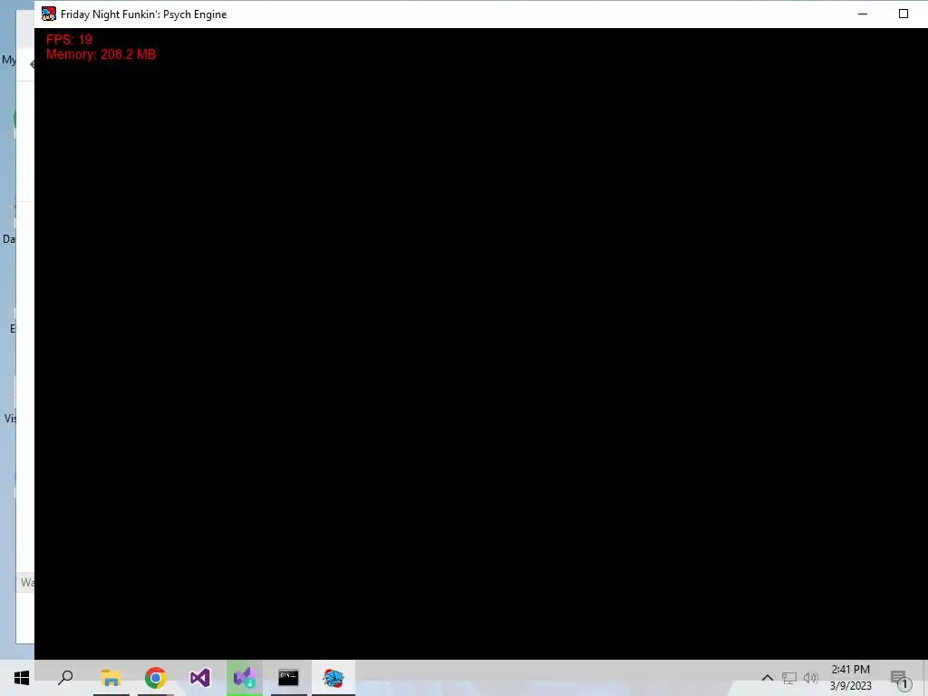Click the FPS: 19 counter text

coord(69,40)
